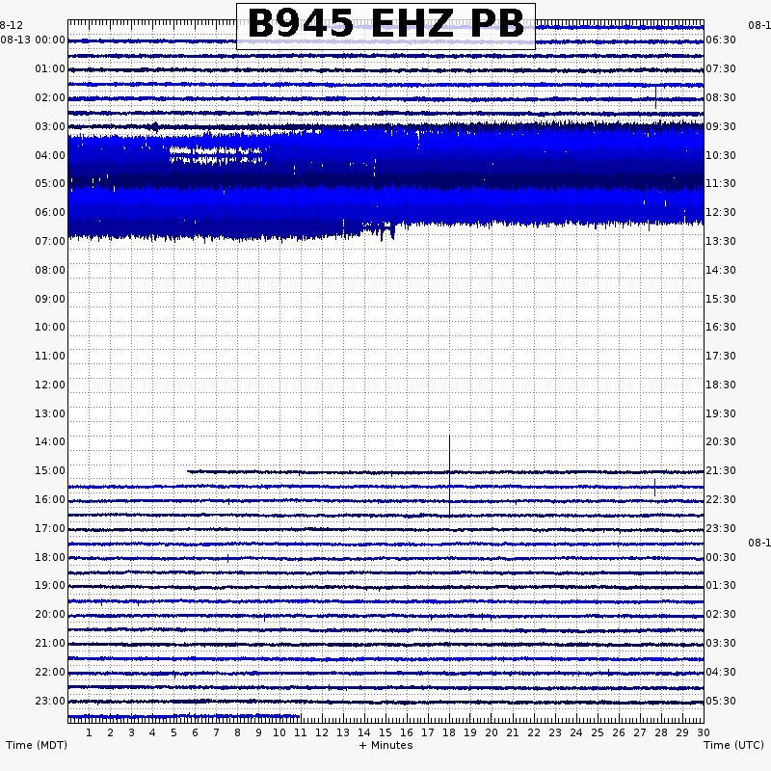
Task: Click the blue spike on the 02:00 trace
Action: [655, 97]
